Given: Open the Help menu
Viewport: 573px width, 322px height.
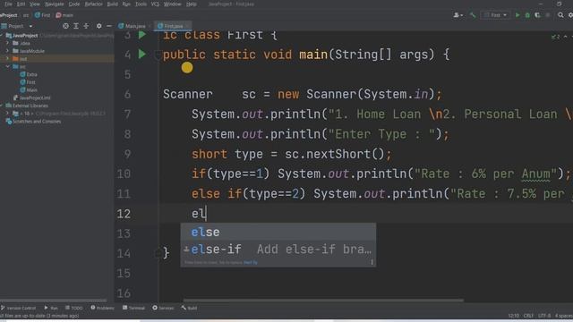Looking at the screenshot, I should pos(191,4).
